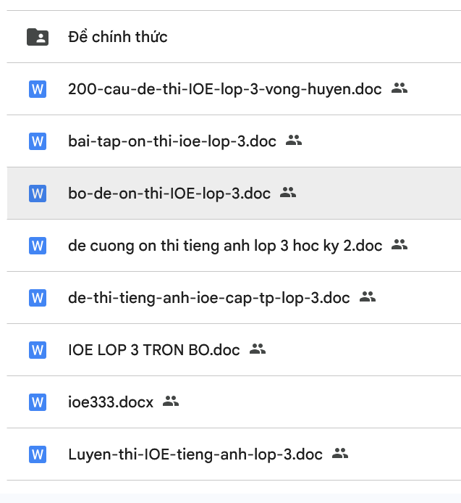Select the ioe333.docx file
This screenshot has height=503, width=461.
click(110, 402)
